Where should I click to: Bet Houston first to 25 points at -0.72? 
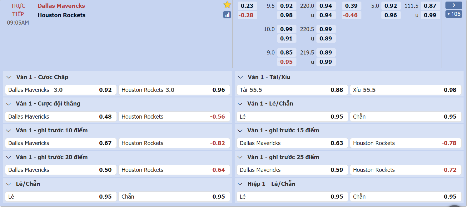point(406,170)
